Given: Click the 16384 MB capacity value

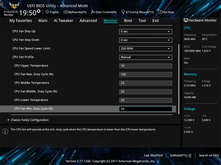Looking at the screenshot, I should (x=190, y=97).
